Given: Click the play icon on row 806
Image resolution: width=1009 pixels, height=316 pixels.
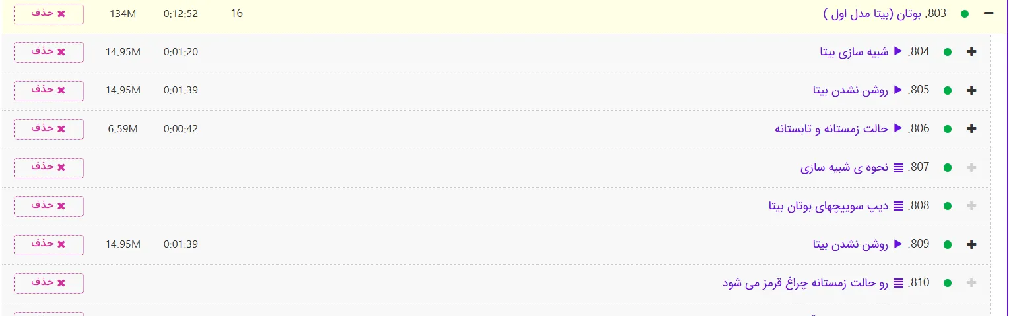Looking at the screenshot, I should 897,128.
